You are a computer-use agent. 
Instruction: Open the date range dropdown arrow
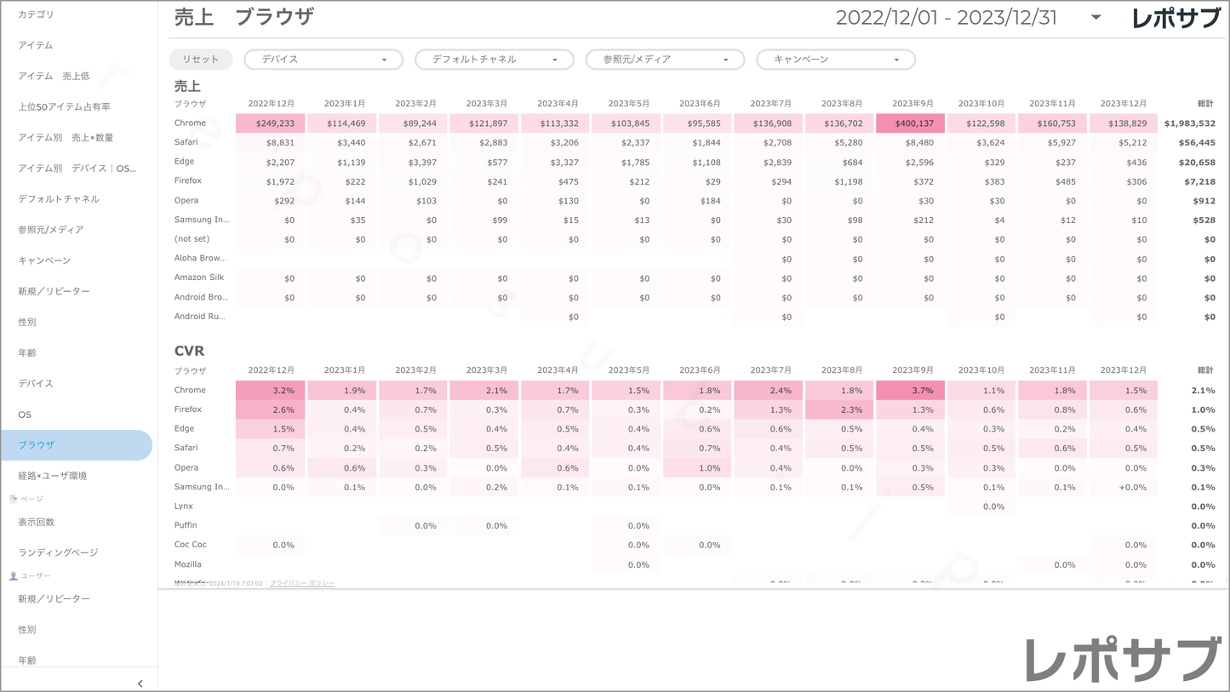click(1096, 18)
